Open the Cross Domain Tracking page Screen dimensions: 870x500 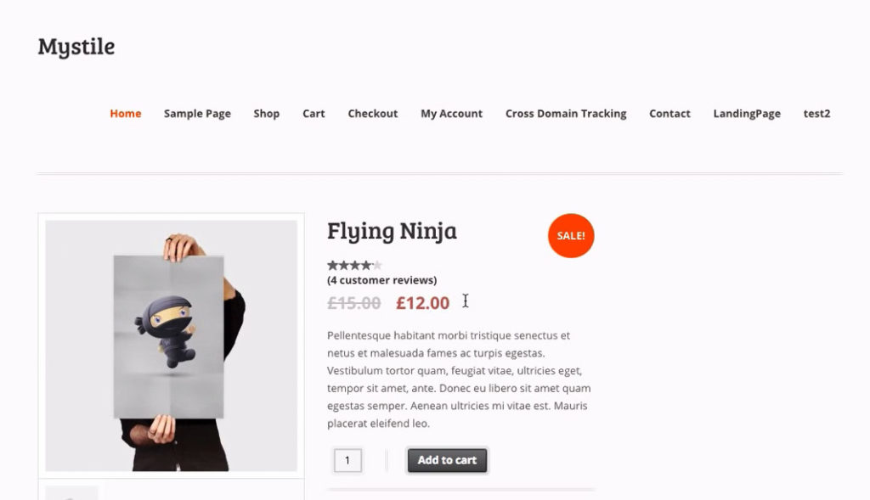pyautogui.click(x=566, y=113)
